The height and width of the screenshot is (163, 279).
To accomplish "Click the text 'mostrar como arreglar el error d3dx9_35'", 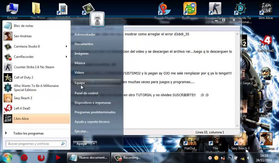I will pyautogui.click(x=157, y=34).
